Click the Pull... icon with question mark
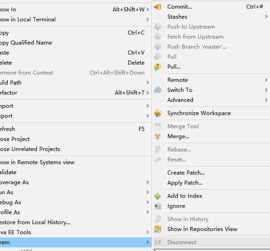 [x=157, y=67]
